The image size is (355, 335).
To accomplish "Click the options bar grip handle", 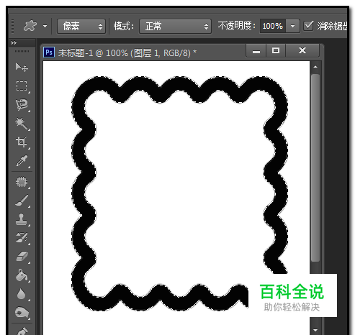I will [12, 26].
